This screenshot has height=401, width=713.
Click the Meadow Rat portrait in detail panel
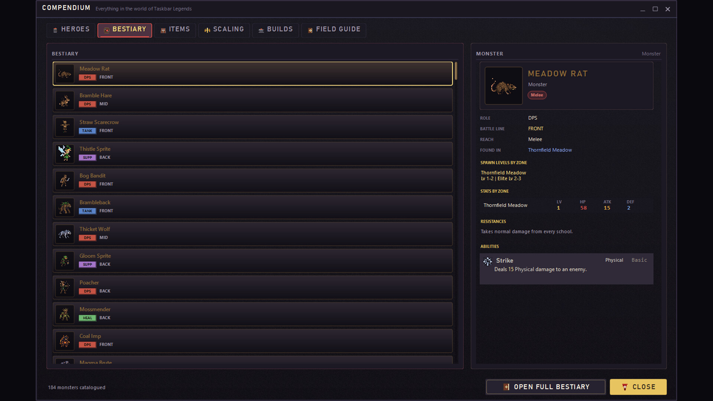click(x=504, y=86)
